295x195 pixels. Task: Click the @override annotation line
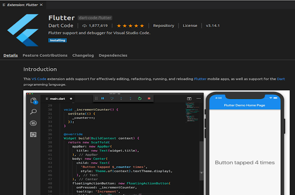tap(73, 134)
